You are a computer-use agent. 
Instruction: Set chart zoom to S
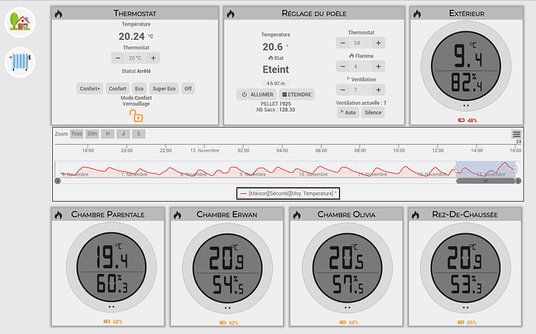pos(138,134)
